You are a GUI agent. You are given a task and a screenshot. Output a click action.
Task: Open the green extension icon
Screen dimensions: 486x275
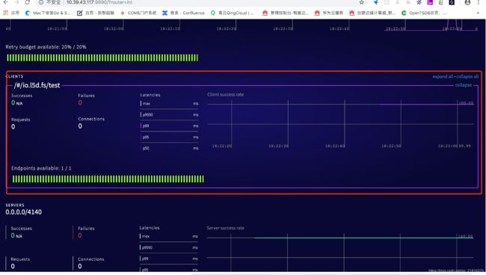click(x=440, y=2)
